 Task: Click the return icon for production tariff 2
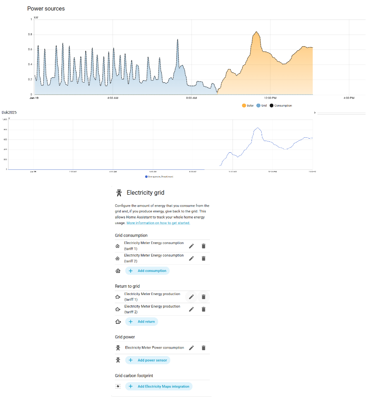tap(118, 309)
